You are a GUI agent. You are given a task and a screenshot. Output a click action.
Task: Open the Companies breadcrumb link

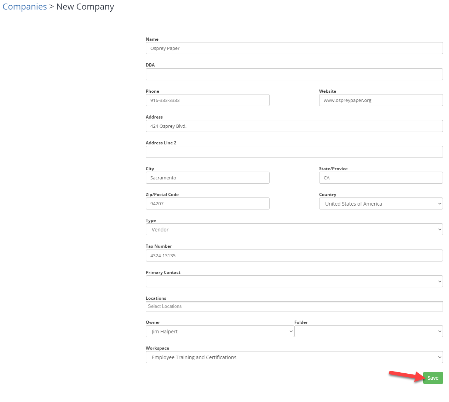(x=25, y=7)
